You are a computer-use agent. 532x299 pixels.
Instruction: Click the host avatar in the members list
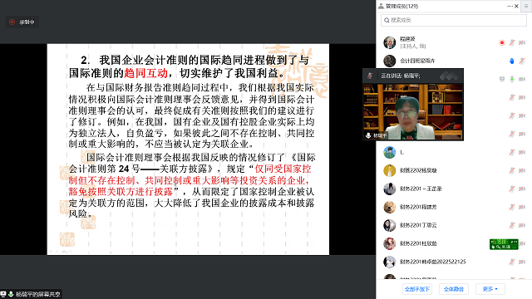click(390, 42)
